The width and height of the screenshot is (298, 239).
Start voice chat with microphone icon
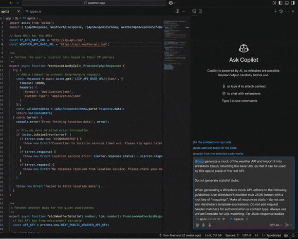coord(210,225)
